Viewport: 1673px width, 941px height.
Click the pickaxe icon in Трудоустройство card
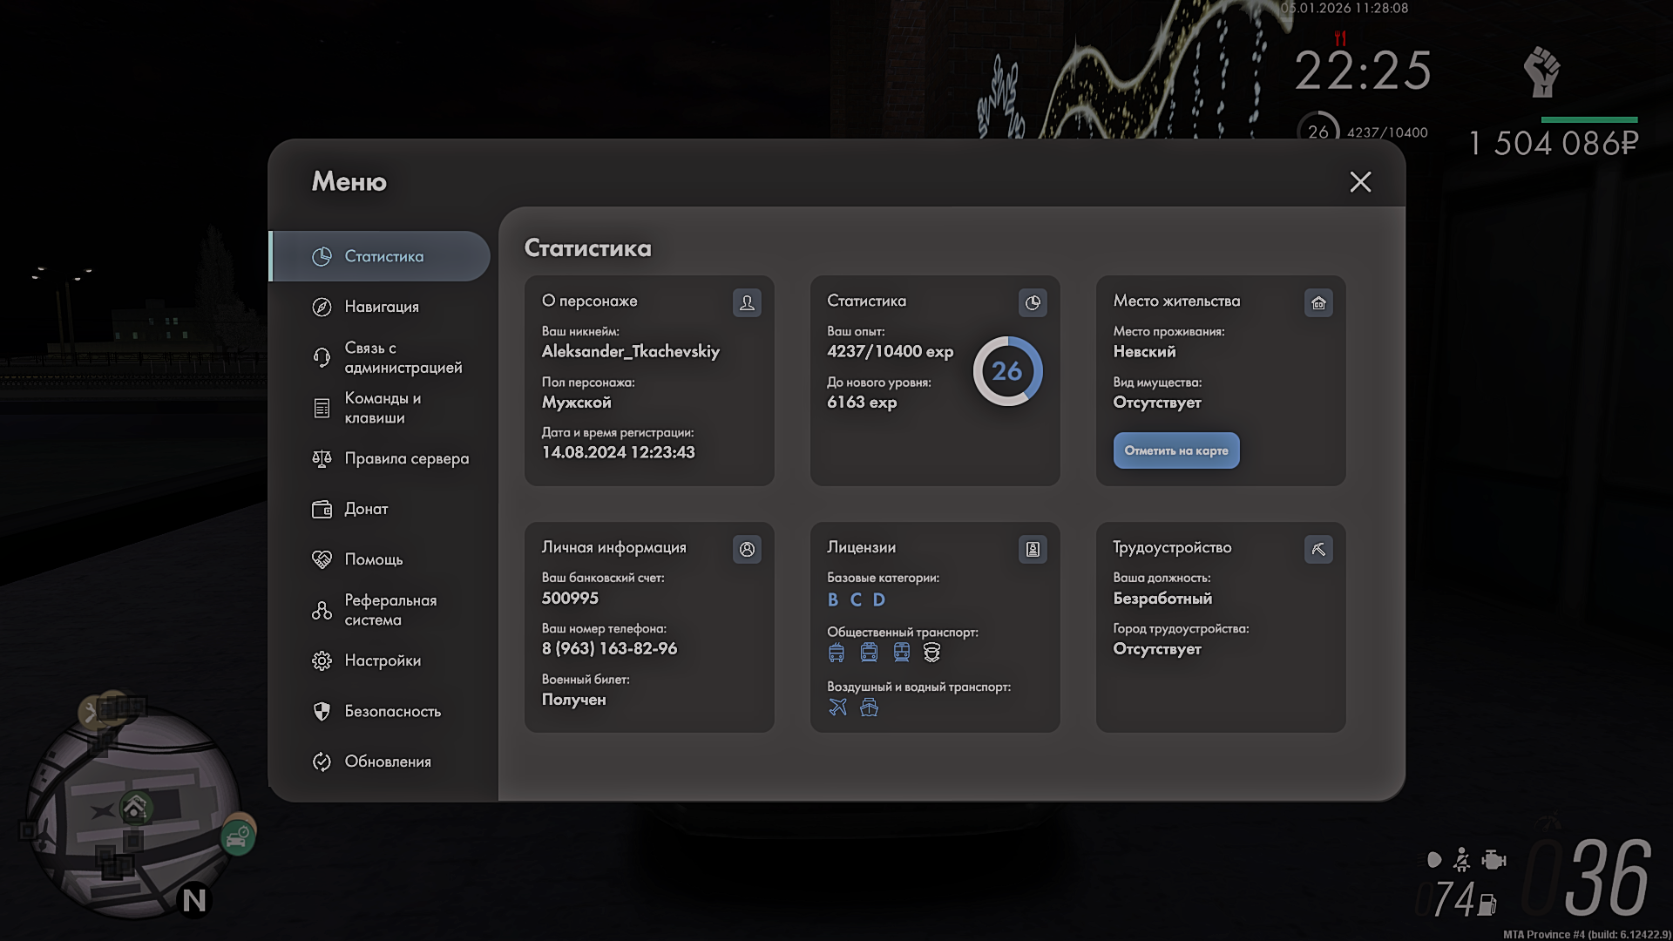point(1318,549)
